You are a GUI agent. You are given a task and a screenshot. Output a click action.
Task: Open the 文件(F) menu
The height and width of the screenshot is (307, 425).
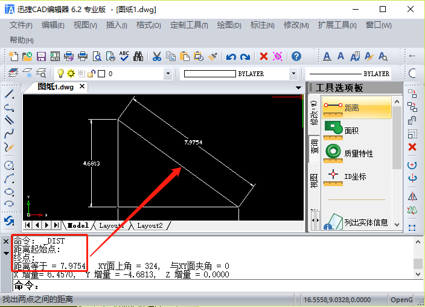coord(21,25)
